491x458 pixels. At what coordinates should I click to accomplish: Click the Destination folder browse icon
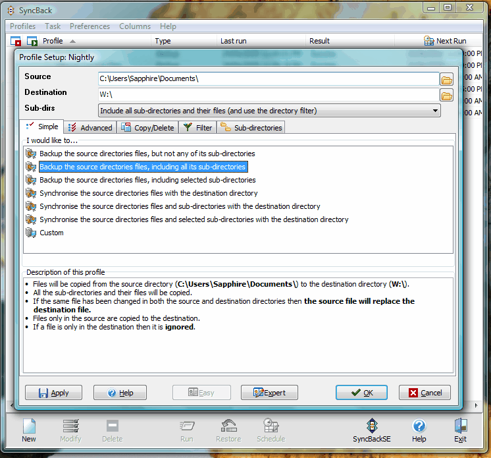click(x=446, y=96)
